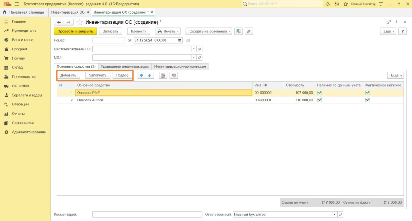412x221 pixels.
Task: Open the history clock icon
Action: tap(336, 4)
